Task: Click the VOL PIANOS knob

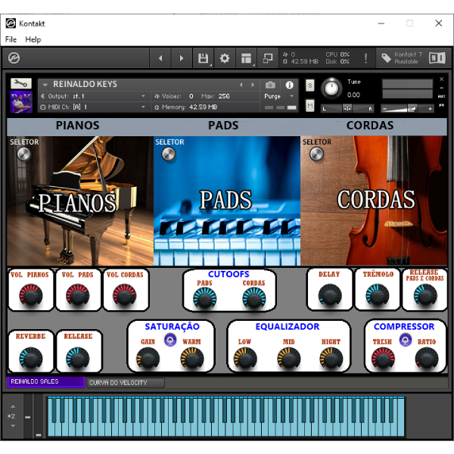Action: click(x=31, y=295)
